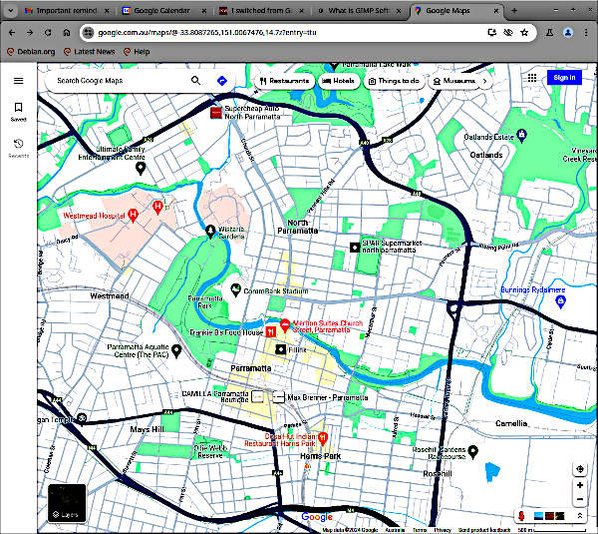Image resolution: width=598 pixels, height=534 pixels.
Task: Click the Sign in button
Action: pyautogui.click(x=563, y=78)
